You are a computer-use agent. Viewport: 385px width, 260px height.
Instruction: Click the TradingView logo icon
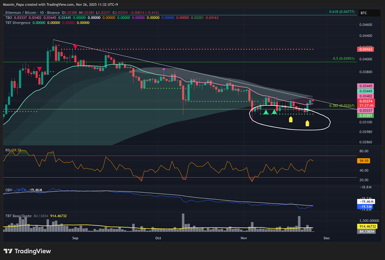tap(8, 251)
